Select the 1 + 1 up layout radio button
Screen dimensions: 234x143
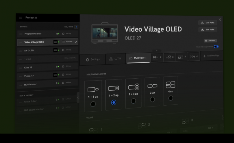(x=93, y=104)
